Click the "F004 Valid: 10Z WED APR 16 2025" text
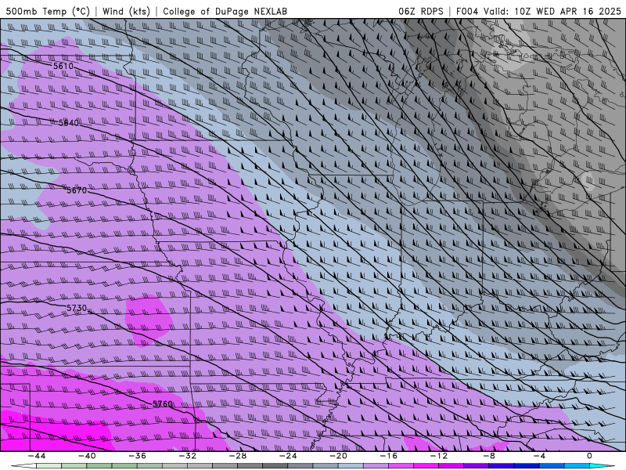This screenshot has height=470, width=626. [538, 11]
